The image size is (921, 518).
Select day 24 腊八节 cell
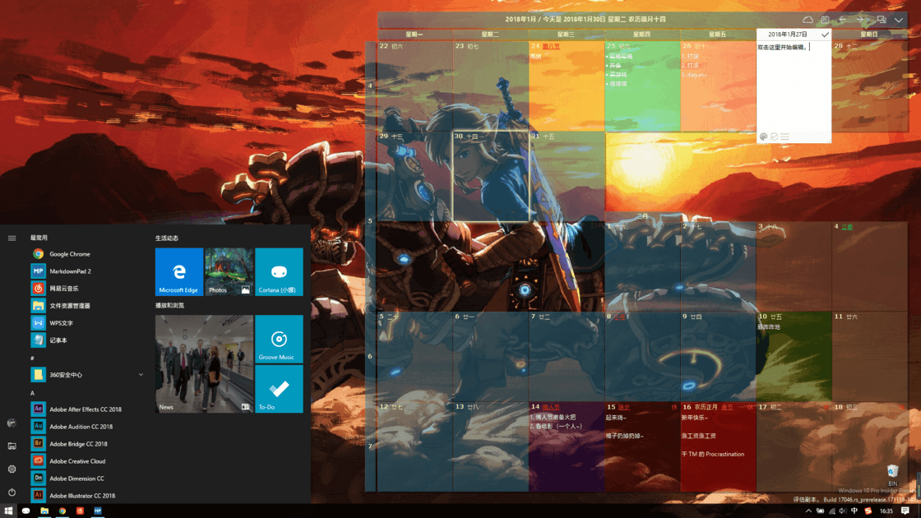coord(567,86)
